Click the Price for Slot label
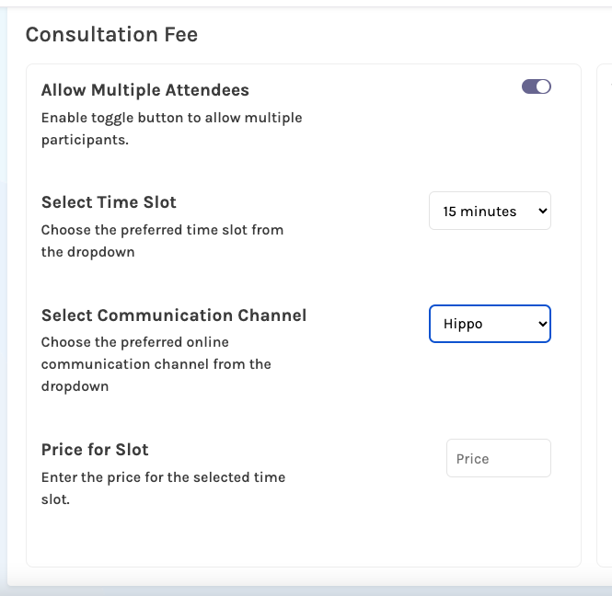612x596 pixels. click(95, 450)
